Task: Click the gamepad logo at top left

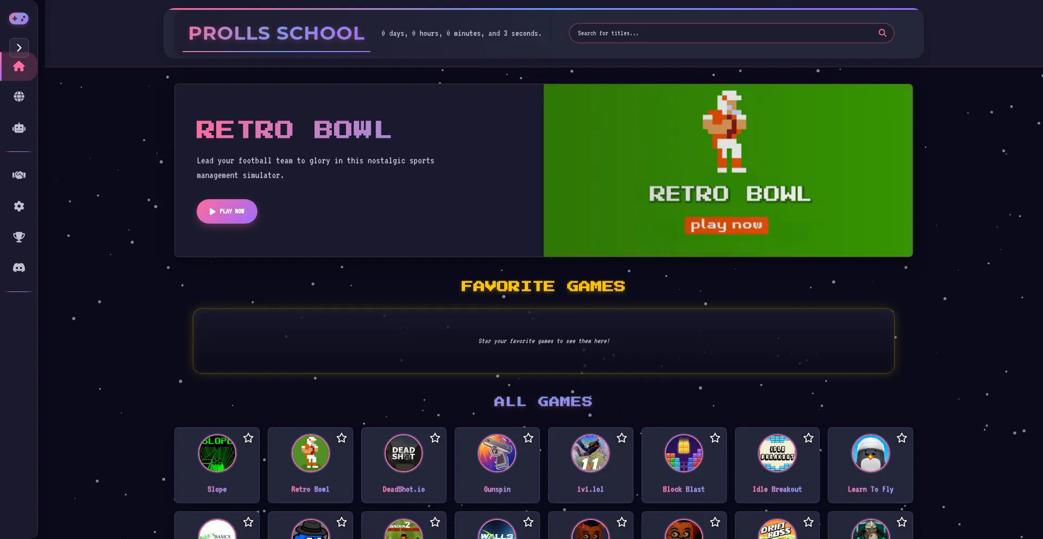Action: pos(18,18)
